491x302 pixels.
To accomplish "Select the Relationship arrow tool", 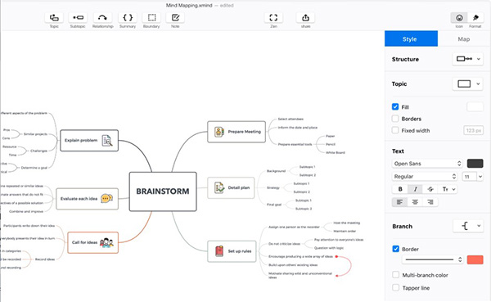I will (102, 17).
